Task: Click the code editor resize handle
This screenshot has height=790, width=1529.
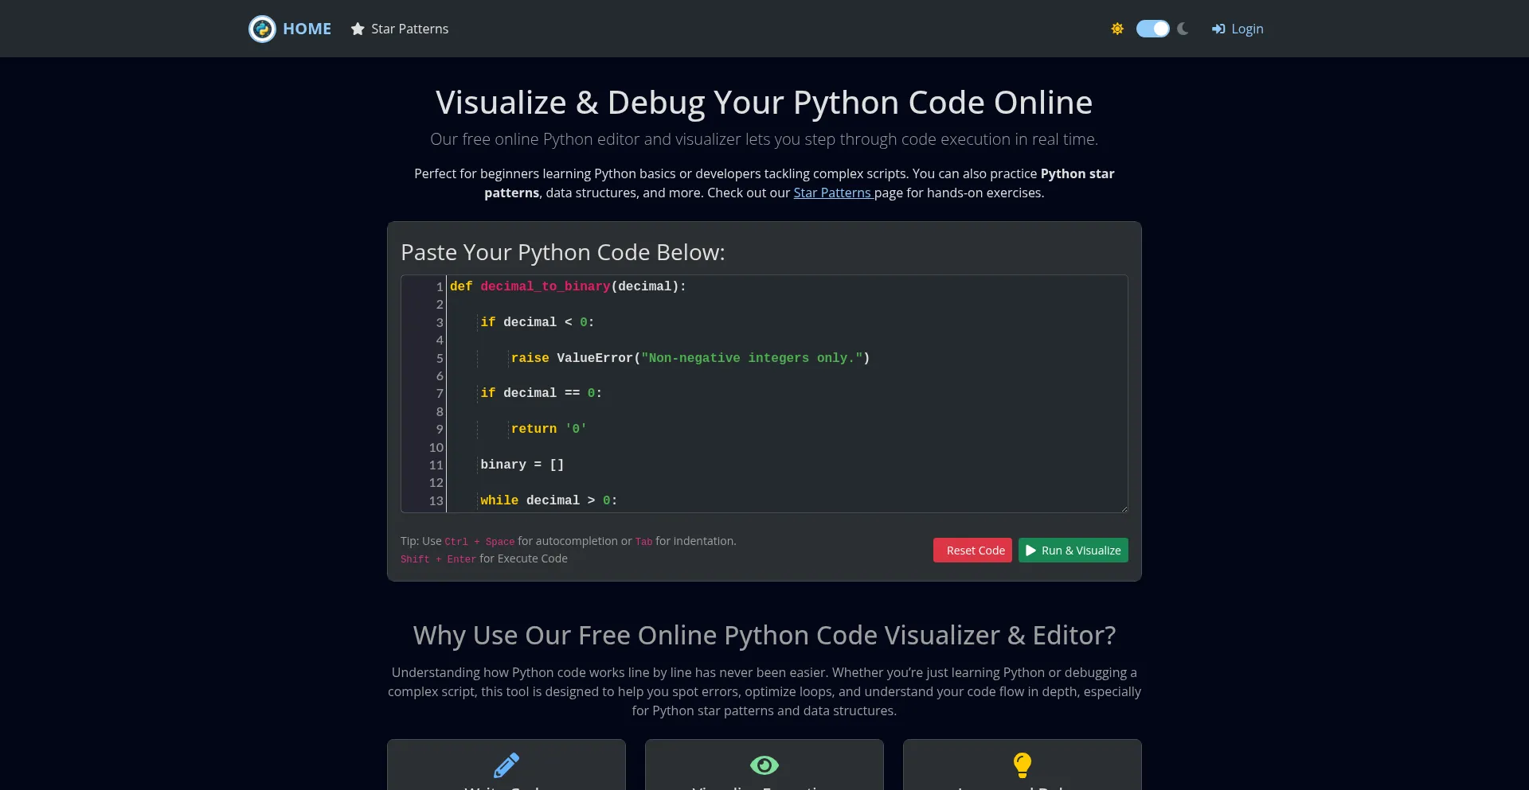Action: point(1124,508)
